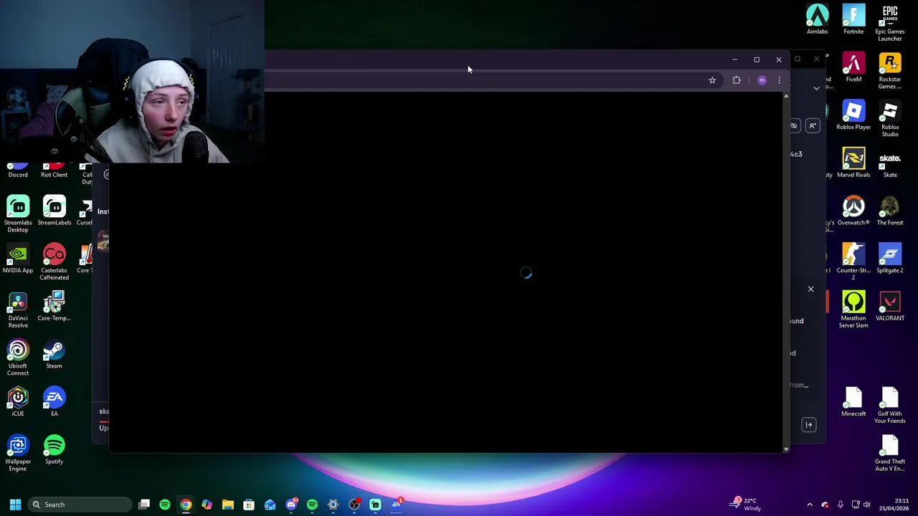Click the taskbar Search box

80,505
